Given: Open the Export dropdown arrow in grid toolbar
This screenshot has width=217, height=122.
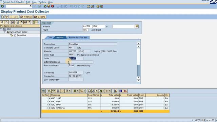Looking at the screenshot, I should 103,91.
